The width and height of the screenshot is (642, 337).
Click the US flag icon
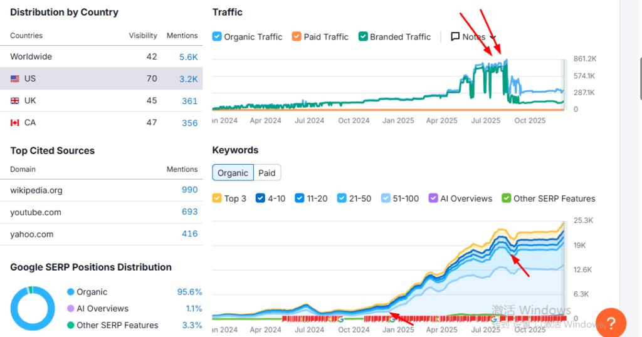pyautogui.click(x=14, y=79)
